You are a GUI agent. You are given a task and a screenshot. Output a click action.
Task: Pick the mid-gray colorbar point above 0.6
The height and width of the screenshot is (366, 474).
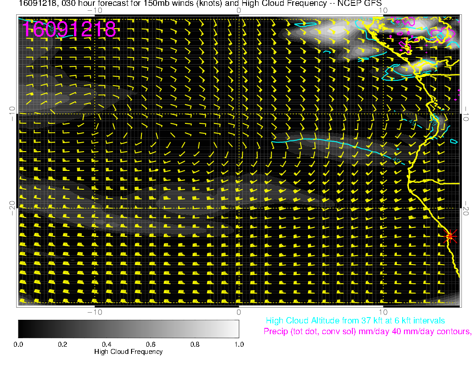click(151, 329)
